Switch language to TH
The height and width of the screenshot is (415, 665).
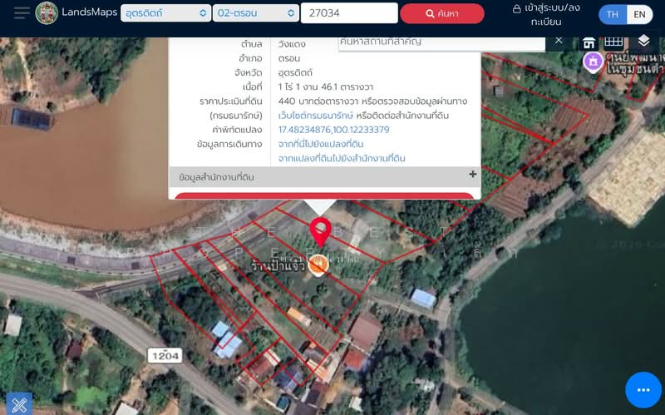click(613, 14)
